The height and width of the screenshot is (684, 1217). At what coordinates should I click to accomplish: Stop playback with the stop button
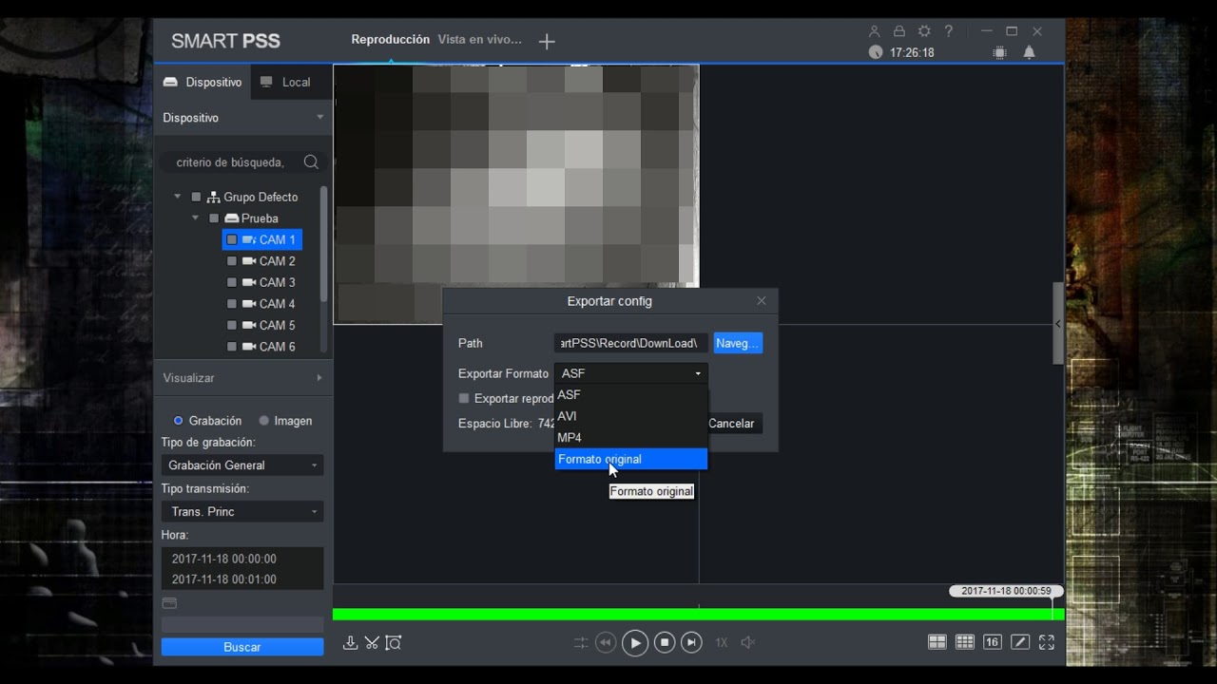coord(665,642)
